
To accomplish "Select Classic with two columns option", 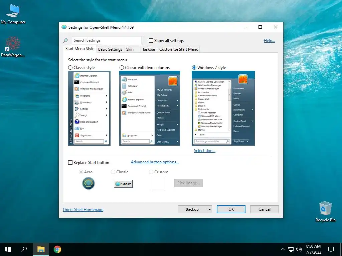I will click(122, 68).
